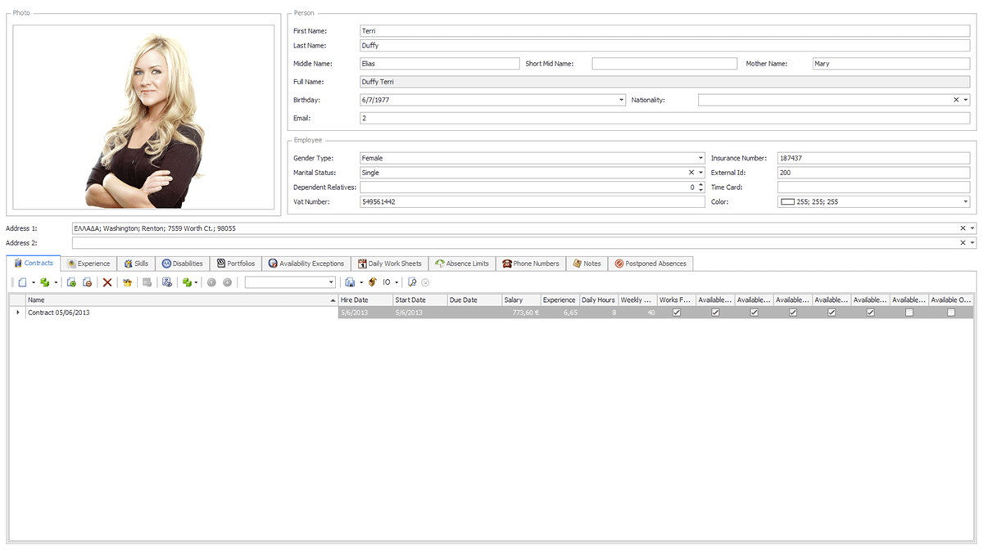
Task: Click the second green icon before the circle buttons
Action: pos(187,282)
